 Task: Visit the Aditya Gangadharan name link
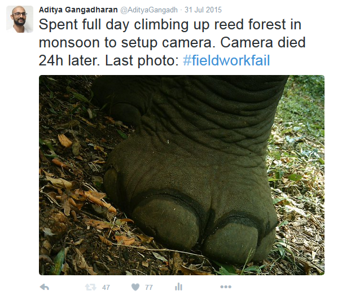77,10
